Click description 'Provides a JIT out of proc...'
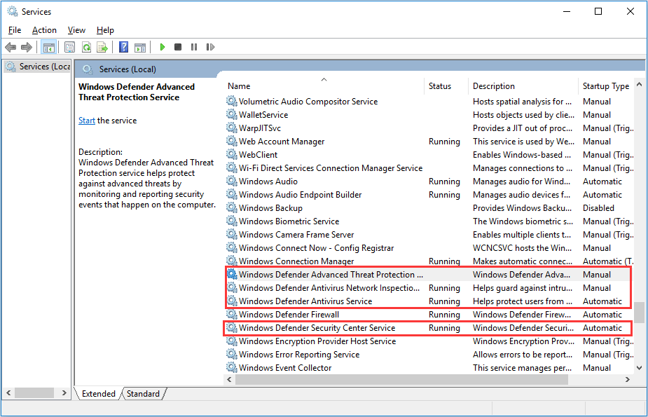 [523, 128]
